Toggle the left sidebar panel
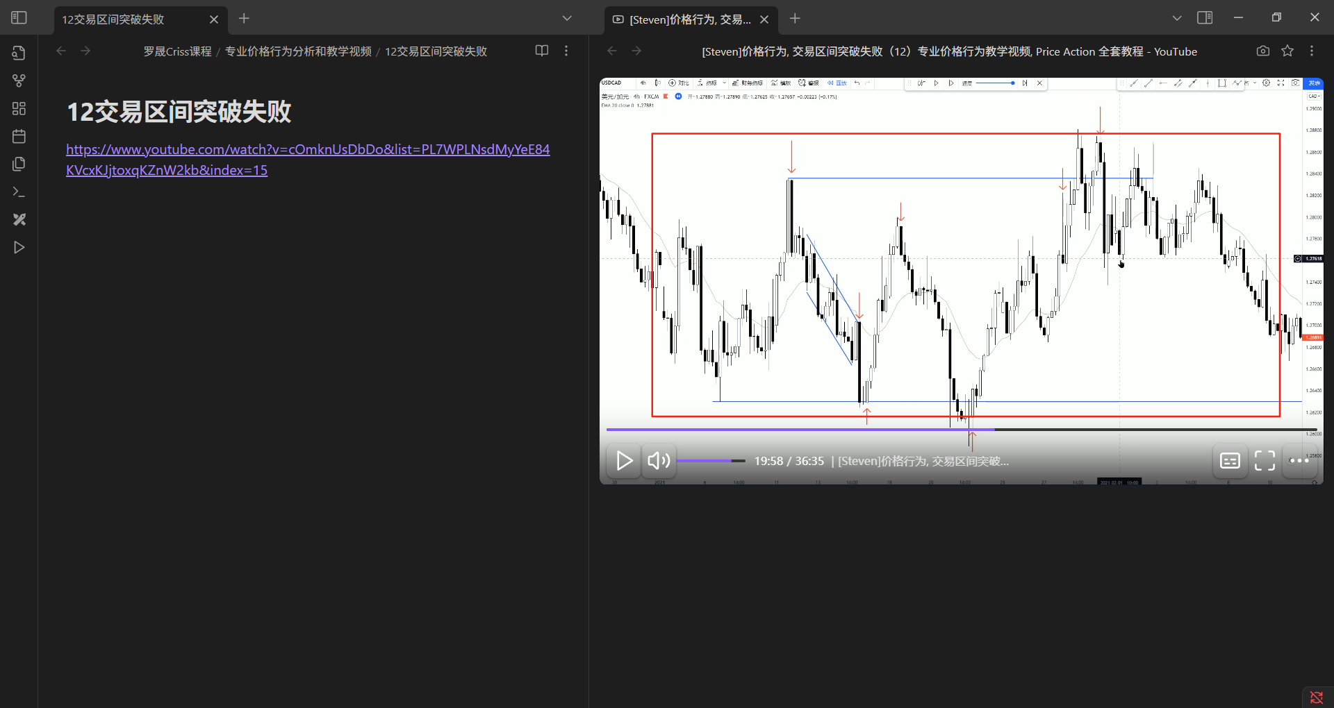Image resolution: width=1334 pixels, height=708 pixels. [19, 18]
